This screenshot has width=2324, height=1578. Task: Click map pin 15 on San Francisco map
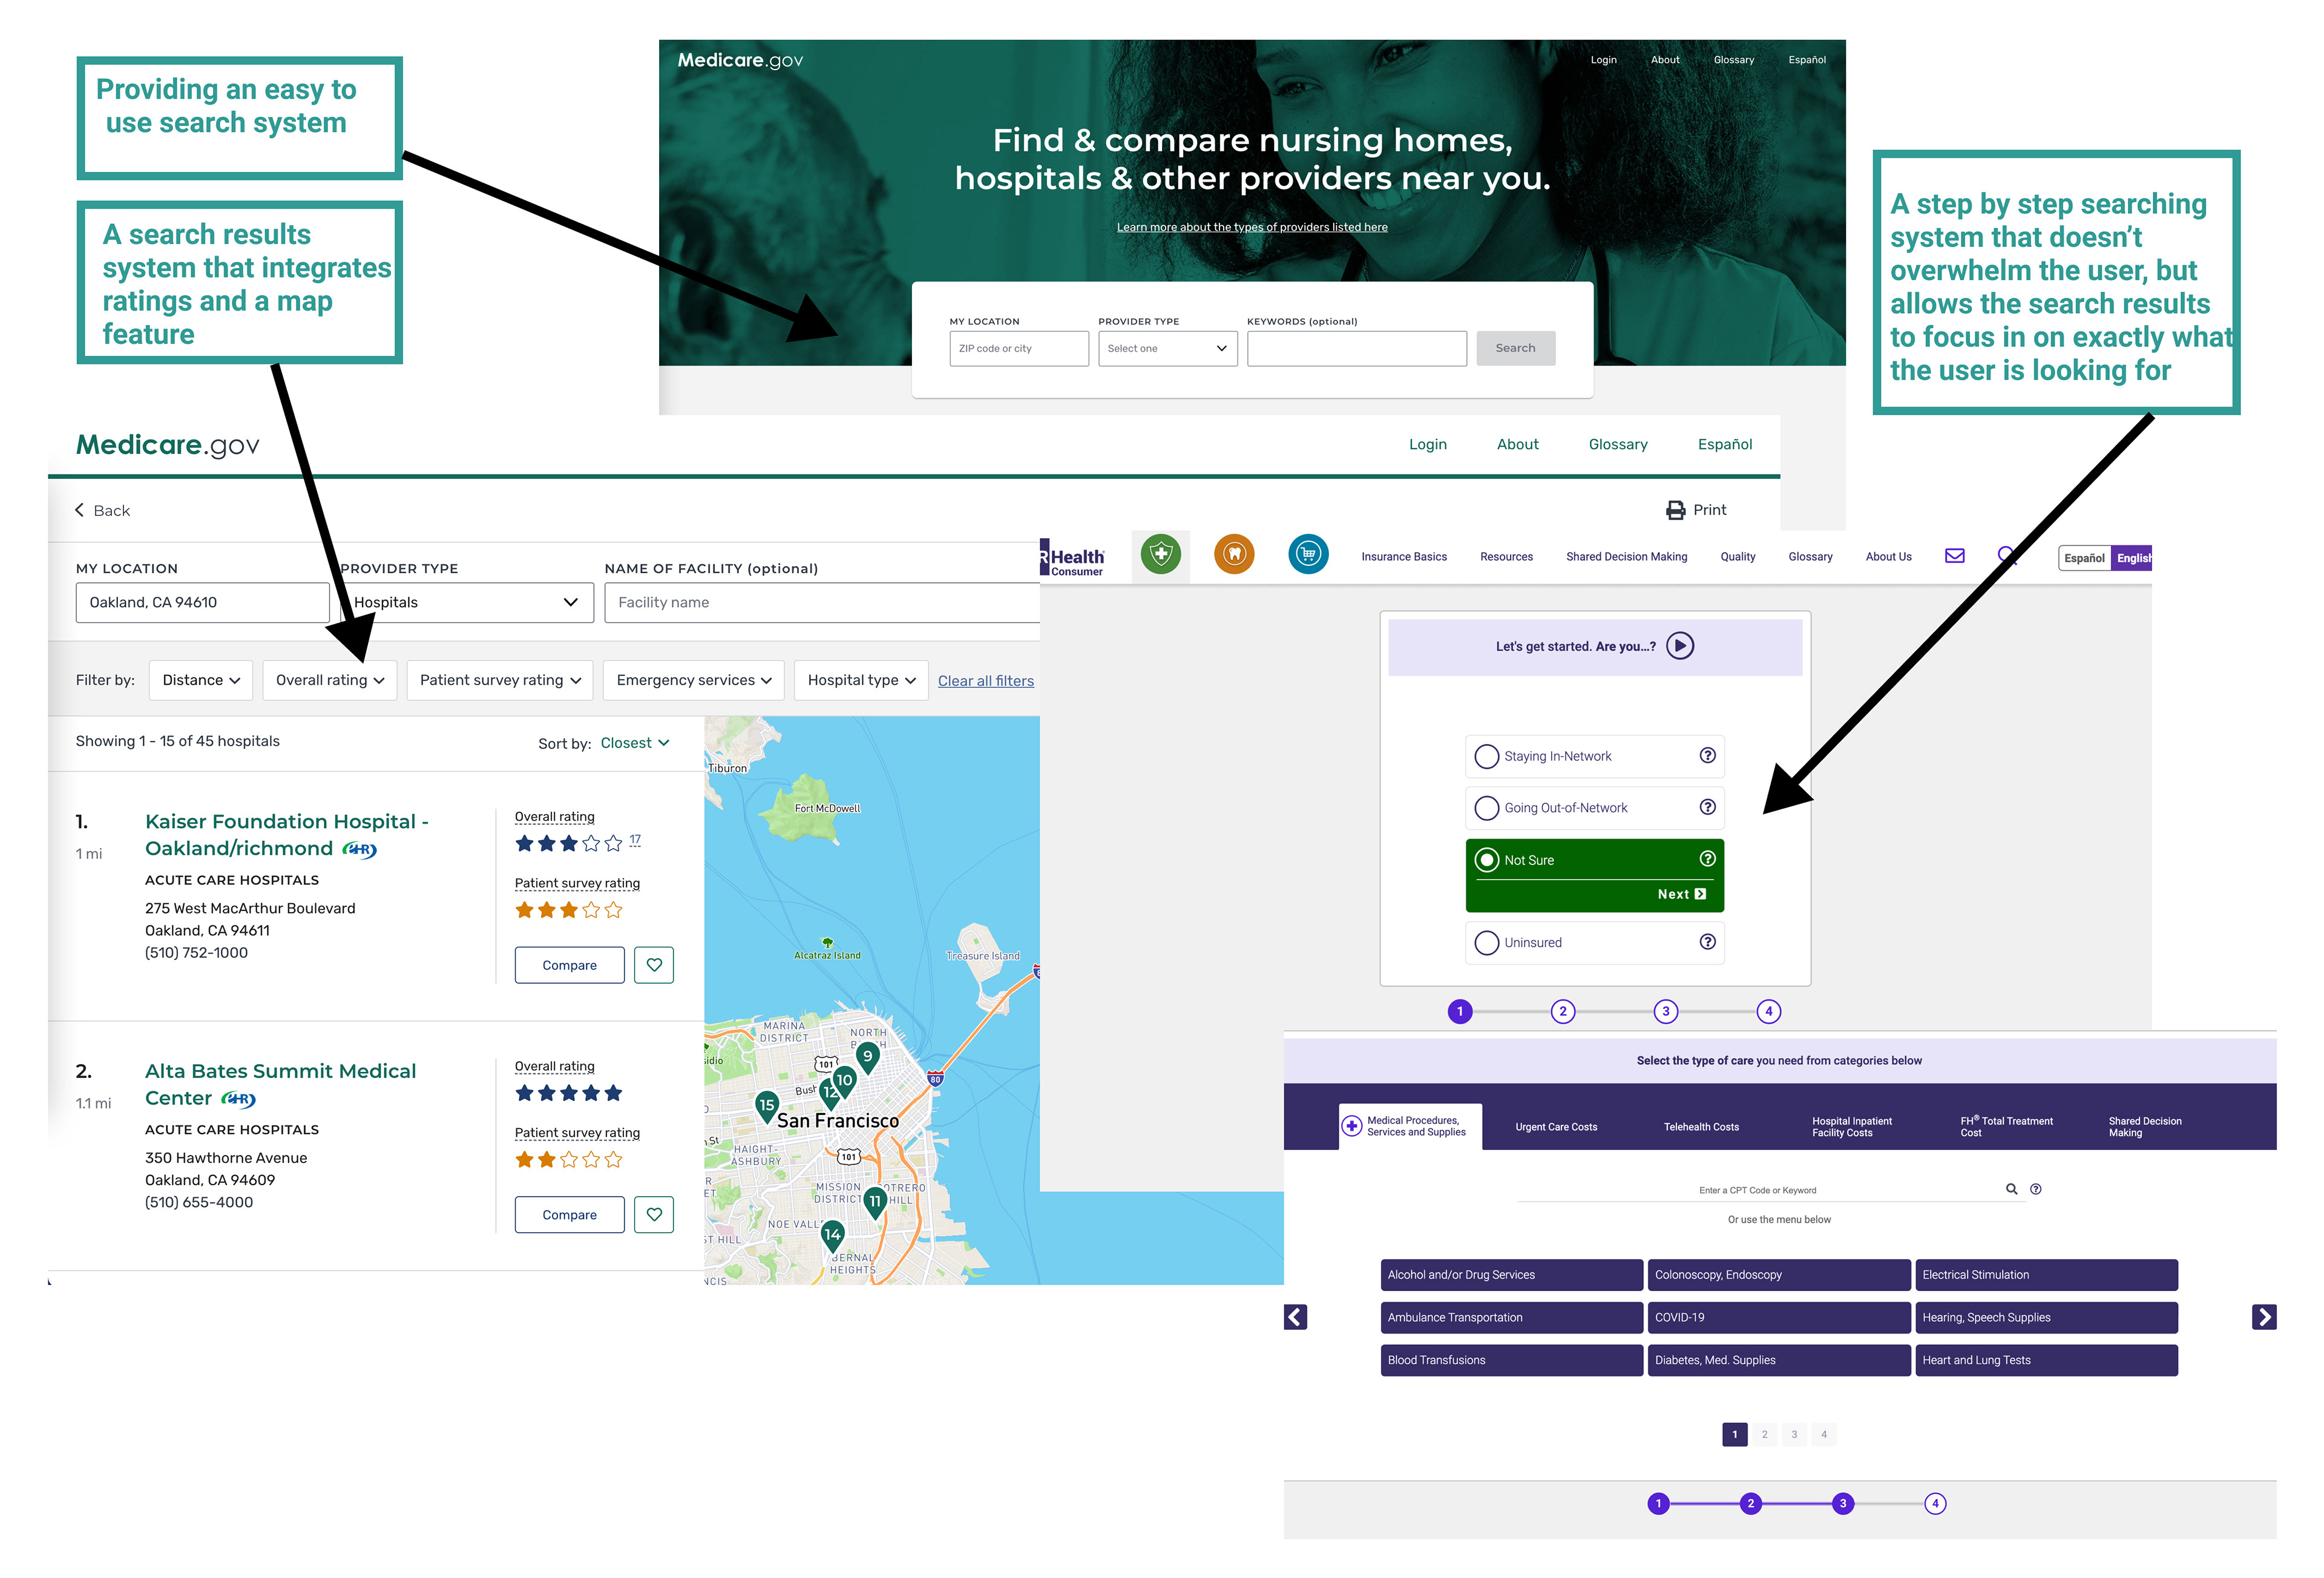[x=766, y=1106]
